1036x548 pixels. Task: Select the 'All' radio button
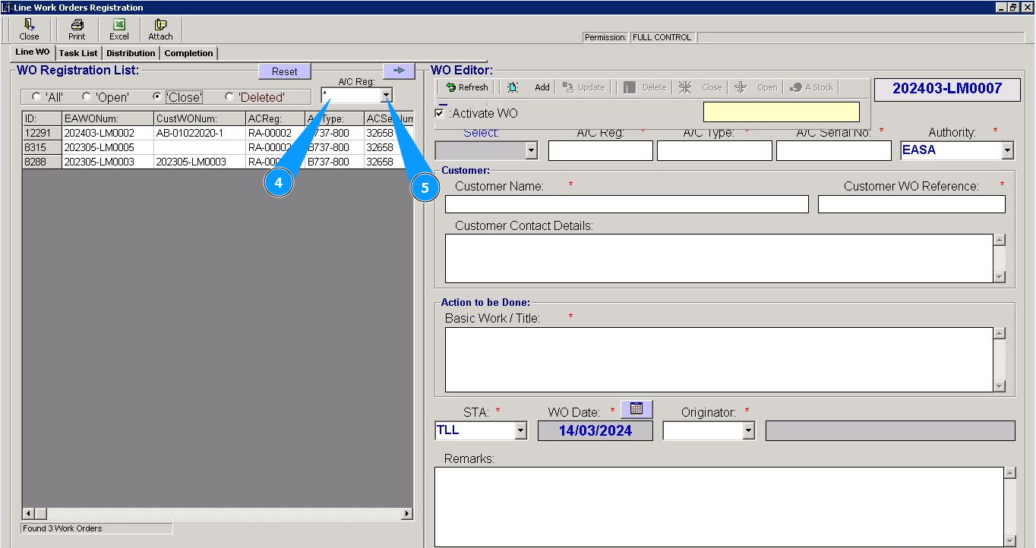[36, 97]
